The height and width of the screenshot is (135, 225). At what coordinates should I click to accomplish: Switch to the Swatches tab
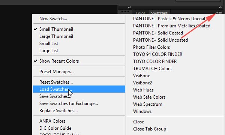(159, 13)
